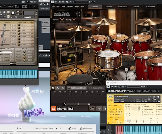Toggle Read automation R in EZdrummer header
Viewport: 162px width, 134px height.
[x=60, y=2]
